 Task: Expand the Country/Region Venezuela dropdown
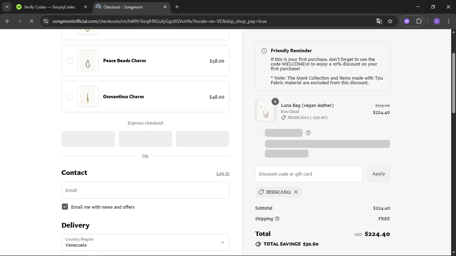[x=145, y=242]
